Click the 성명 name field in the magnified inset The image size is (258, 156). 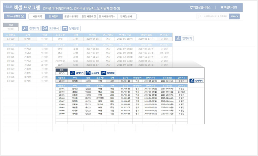click(x=62, y=73)
